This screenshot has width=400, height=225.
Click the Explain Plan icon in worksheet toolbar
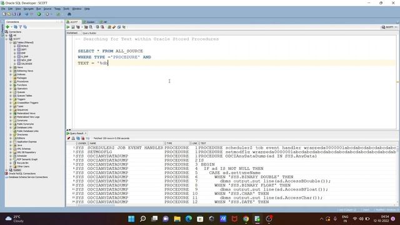77,27
